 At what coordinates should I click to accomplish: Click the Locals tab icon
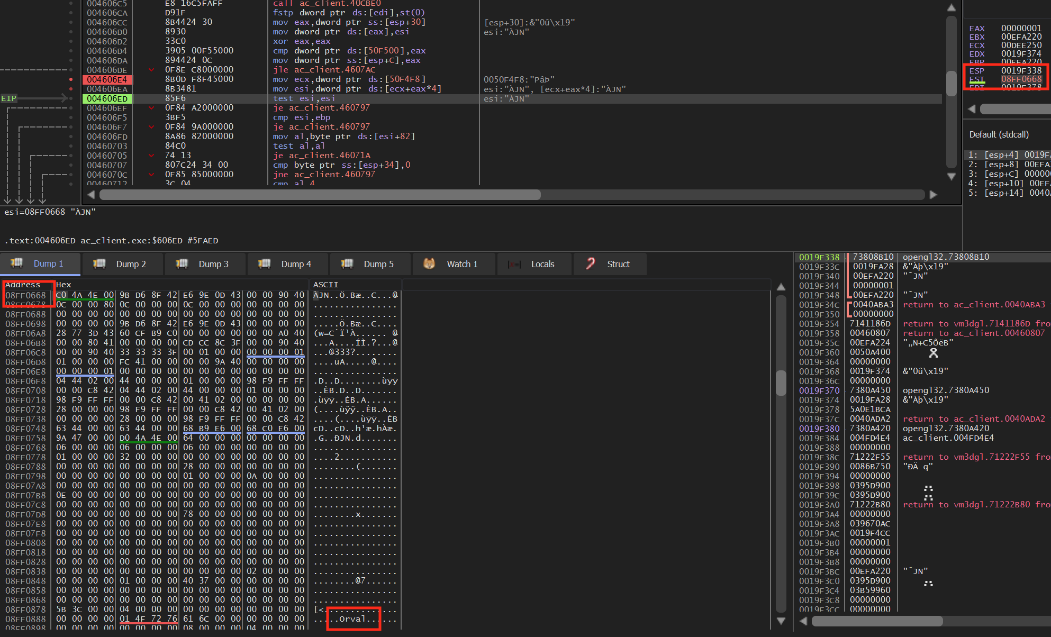tap(514, 264)
